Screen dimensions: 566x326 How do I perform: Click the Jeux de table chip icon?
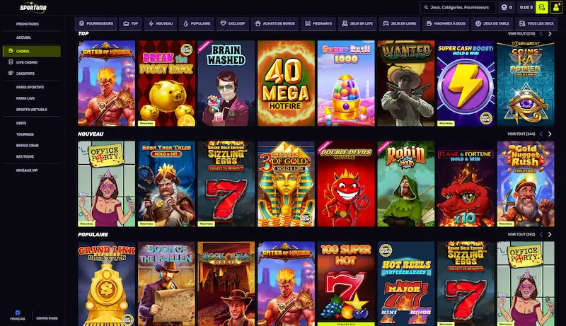point(478,23)
